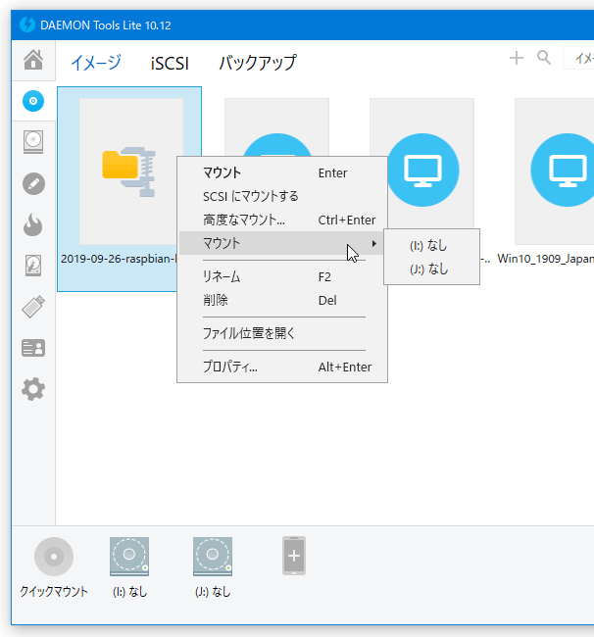Switch to the イメージ tab
The image size is (594, 637).
click(96, 63)
